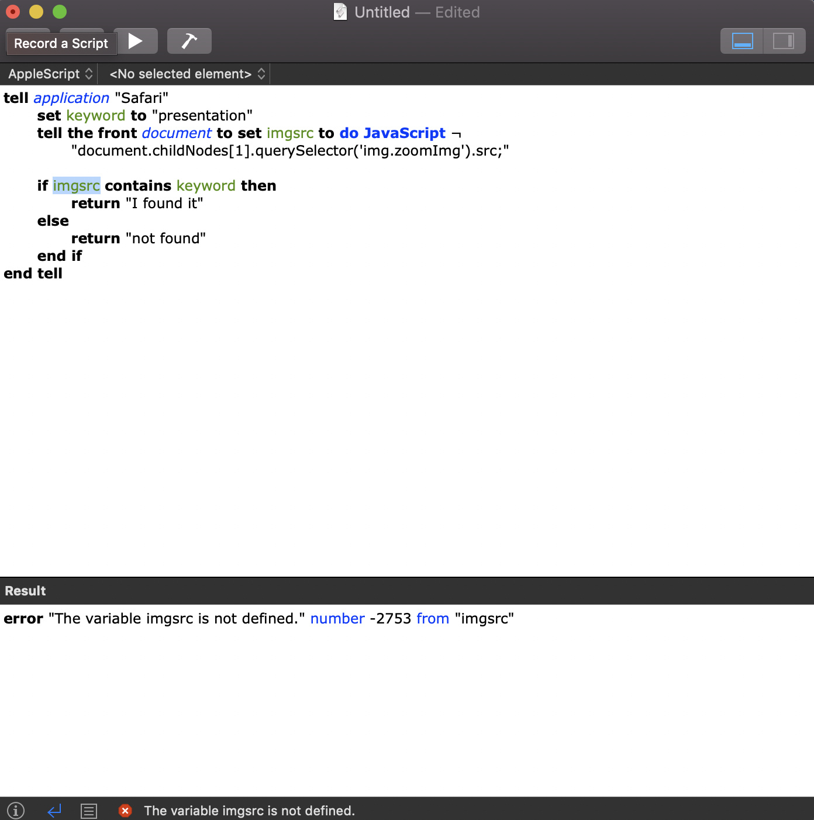Click return "I found it" line

click(x=137, y=203)
